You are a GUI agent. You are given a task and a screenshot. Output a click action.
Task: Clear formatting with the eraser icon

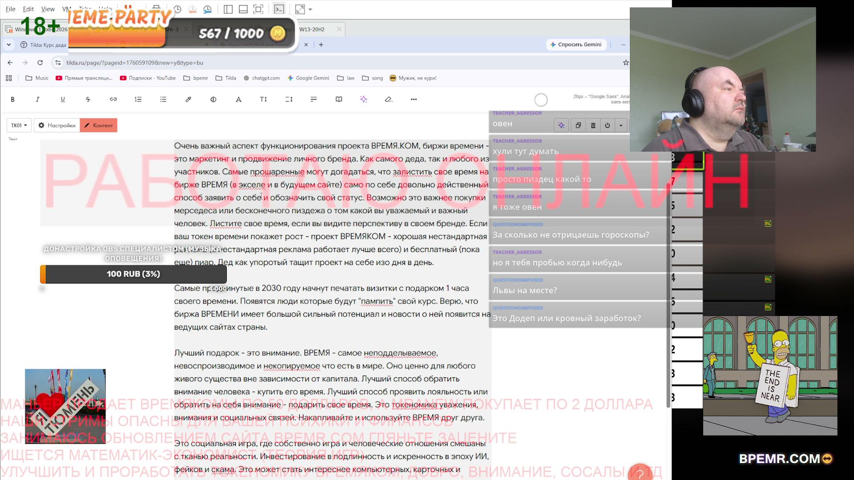click(389, 100)
